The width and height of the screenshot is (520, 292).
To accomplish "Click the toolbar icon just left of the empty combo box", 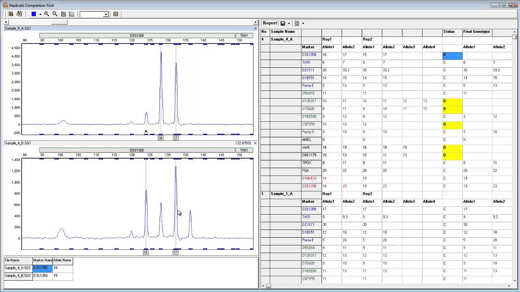I will pyautogui.click(x=72, y=14).
